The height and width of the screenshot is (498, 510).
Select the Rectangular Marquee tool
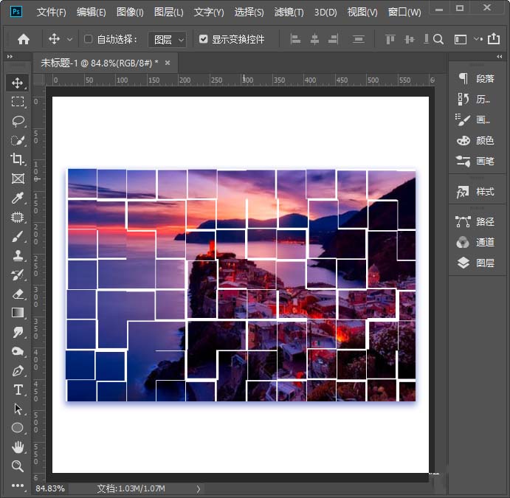pyautogui.click(x=18, y=102)
